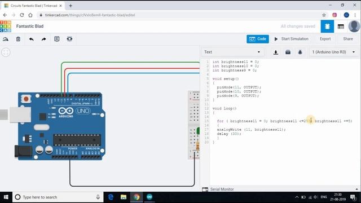Open the Arduino Uno R3 board selector dropdown
Screen dimensions: 361x203
(333, 52)
